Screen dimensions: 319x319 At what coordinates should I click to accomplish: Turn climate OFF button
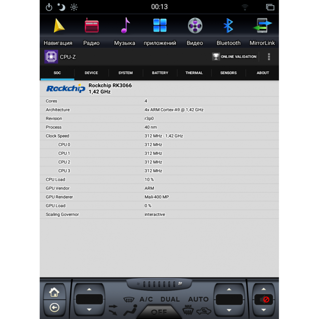[159, 312]
